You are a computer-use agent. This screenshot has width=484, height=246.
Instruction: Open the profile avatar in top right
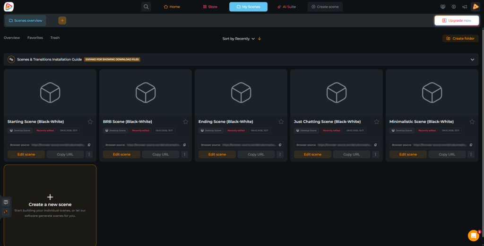(475, 7)
